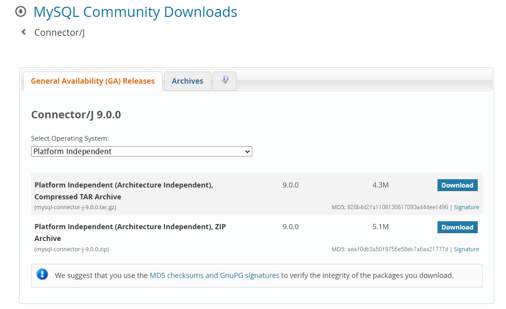This screenshot has width=506, height=309.
Task: Click version 9.0.0 in ZIP Archive row
Action: (291, 227)
